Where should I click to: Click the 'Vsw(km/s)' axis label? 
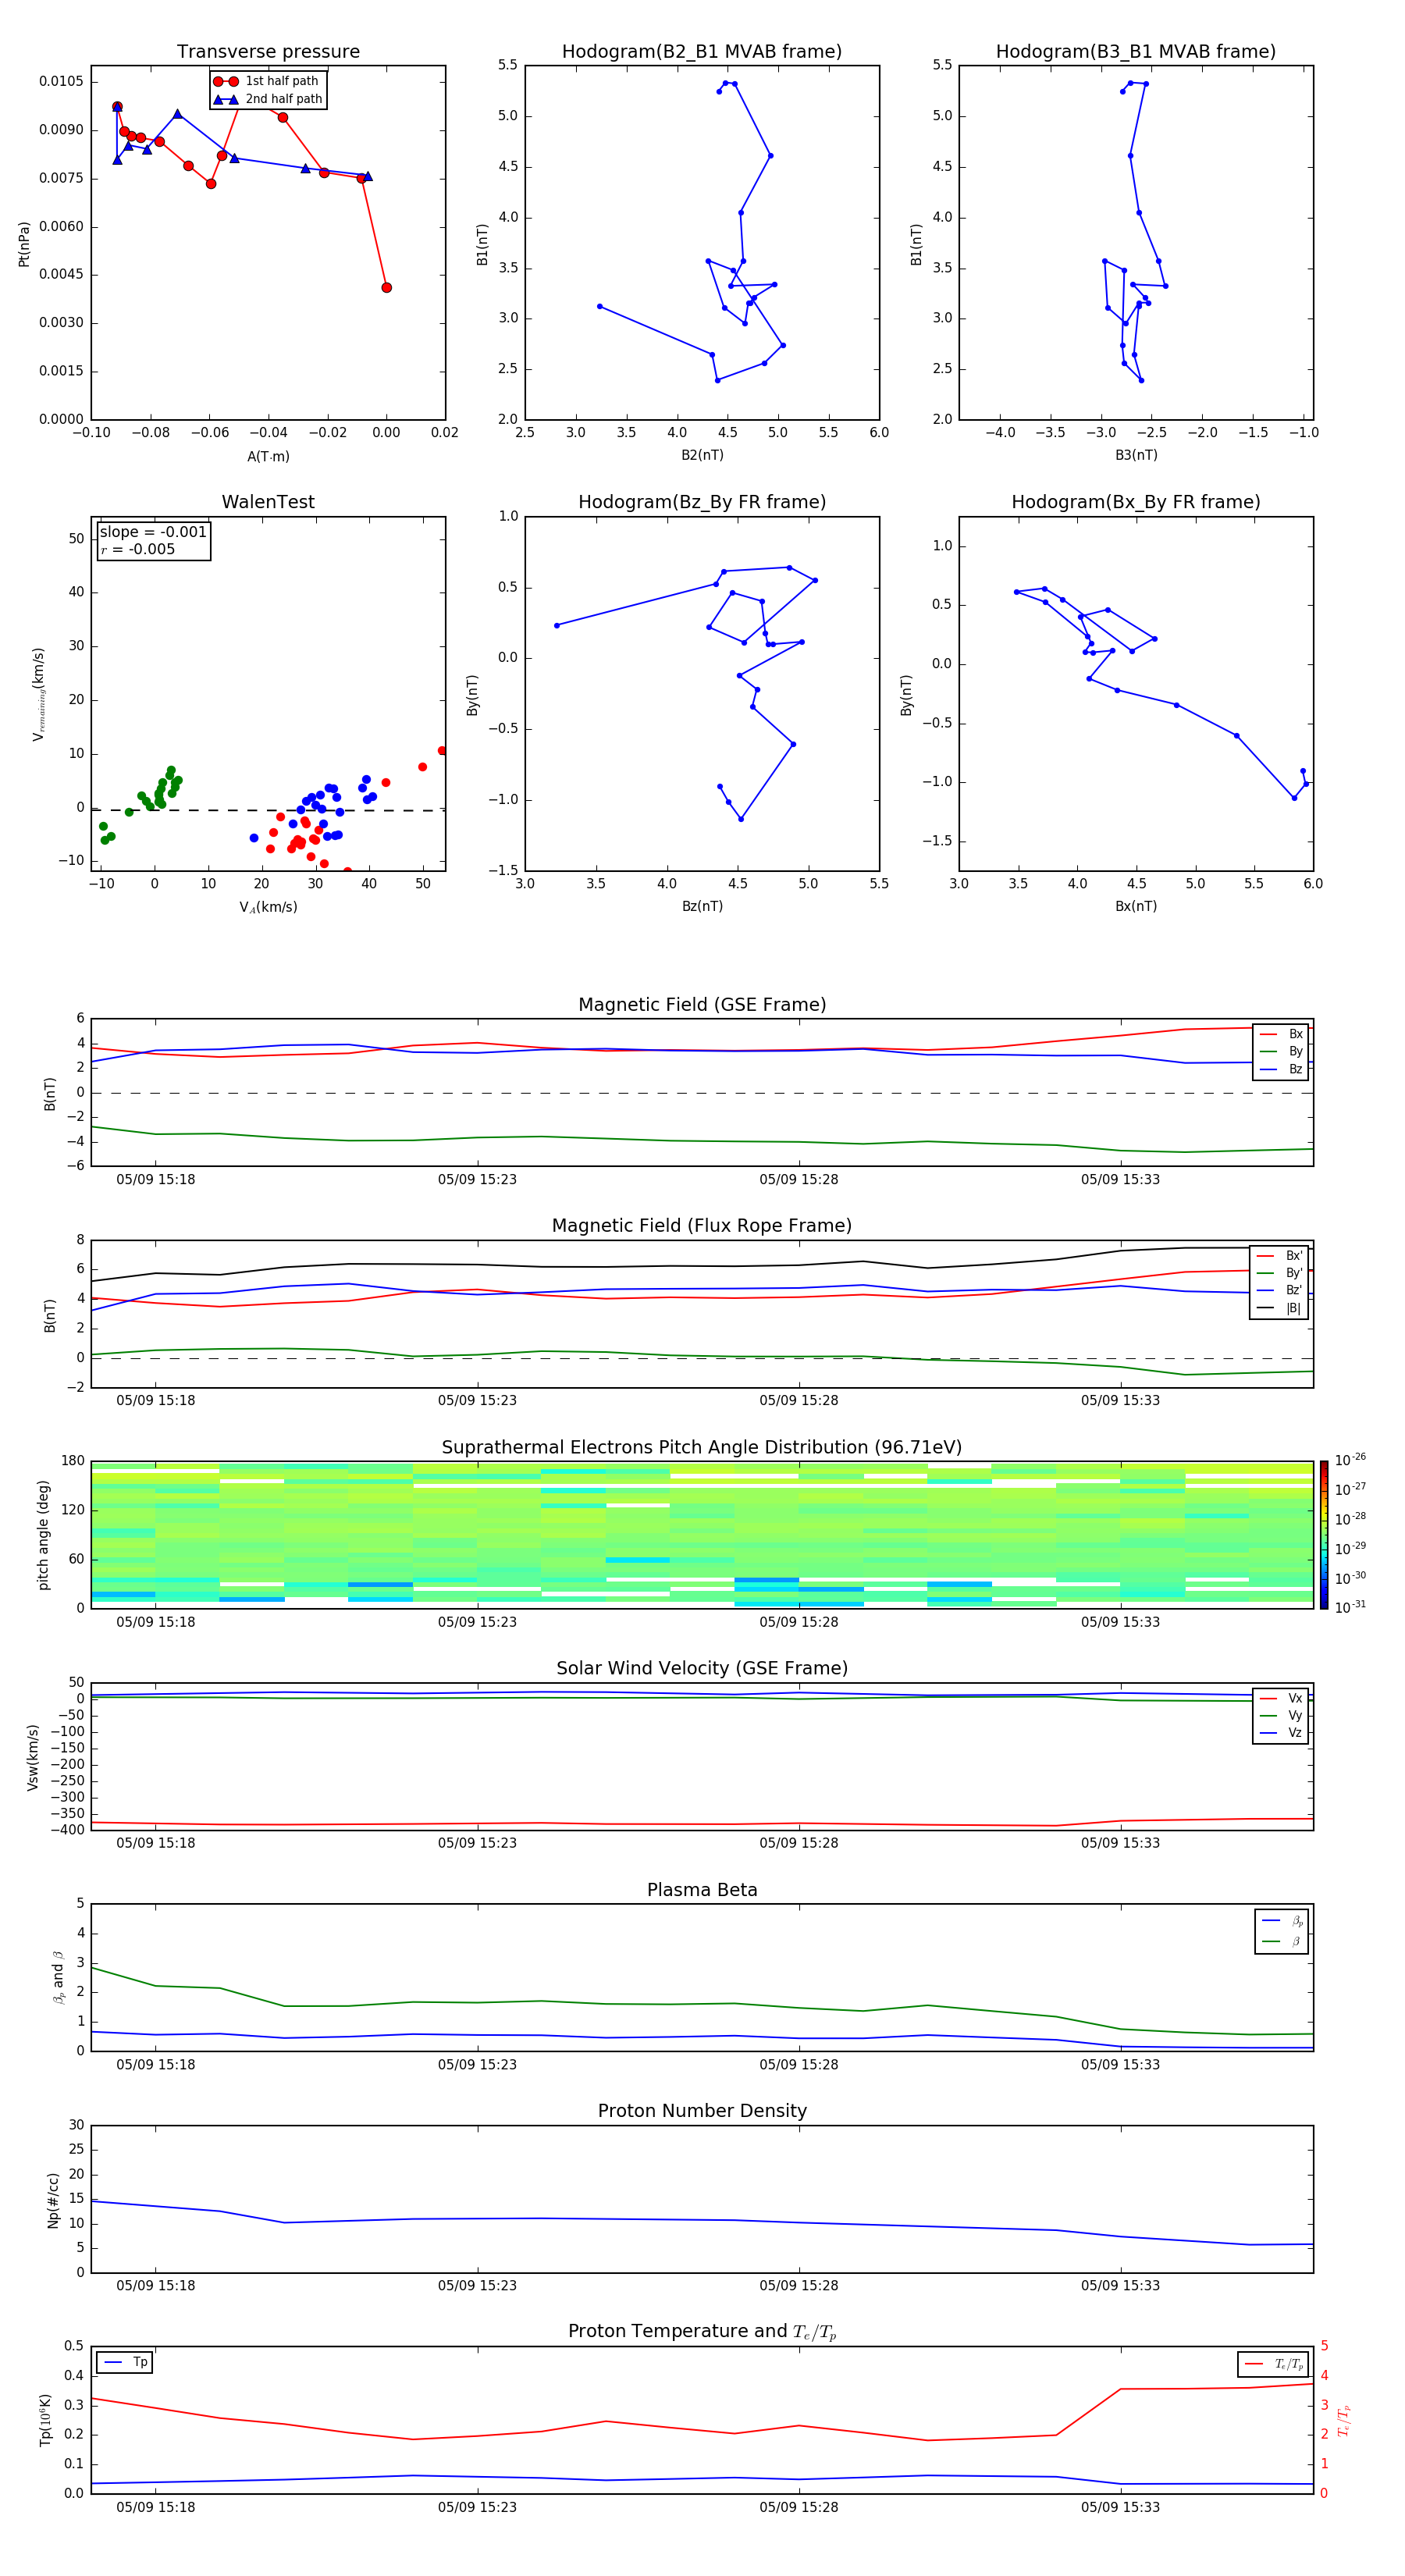[x=33, y=1757]
